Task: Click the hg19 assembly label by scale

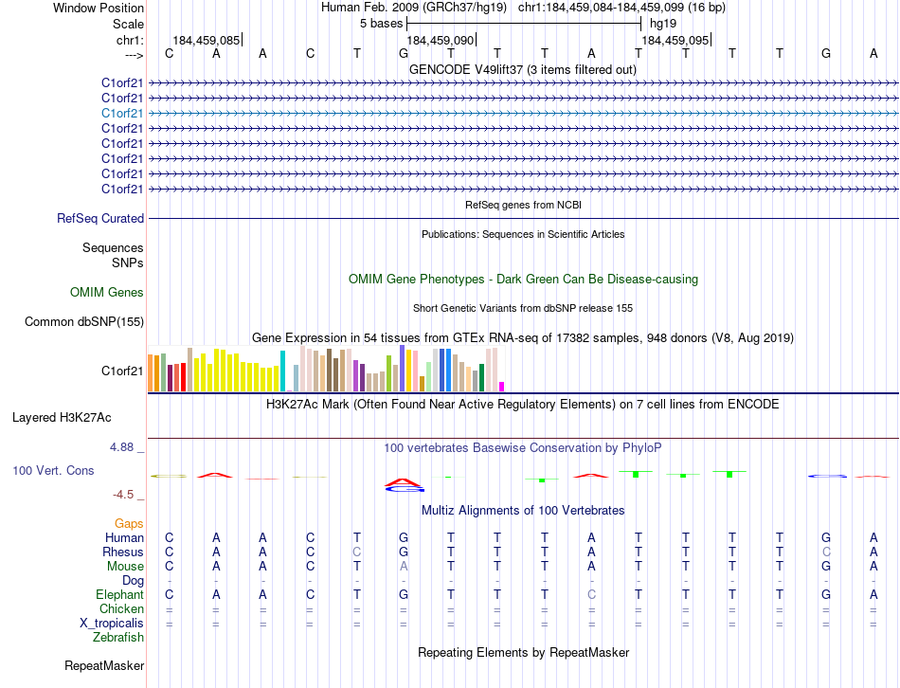Action: (x=663, y=24)
